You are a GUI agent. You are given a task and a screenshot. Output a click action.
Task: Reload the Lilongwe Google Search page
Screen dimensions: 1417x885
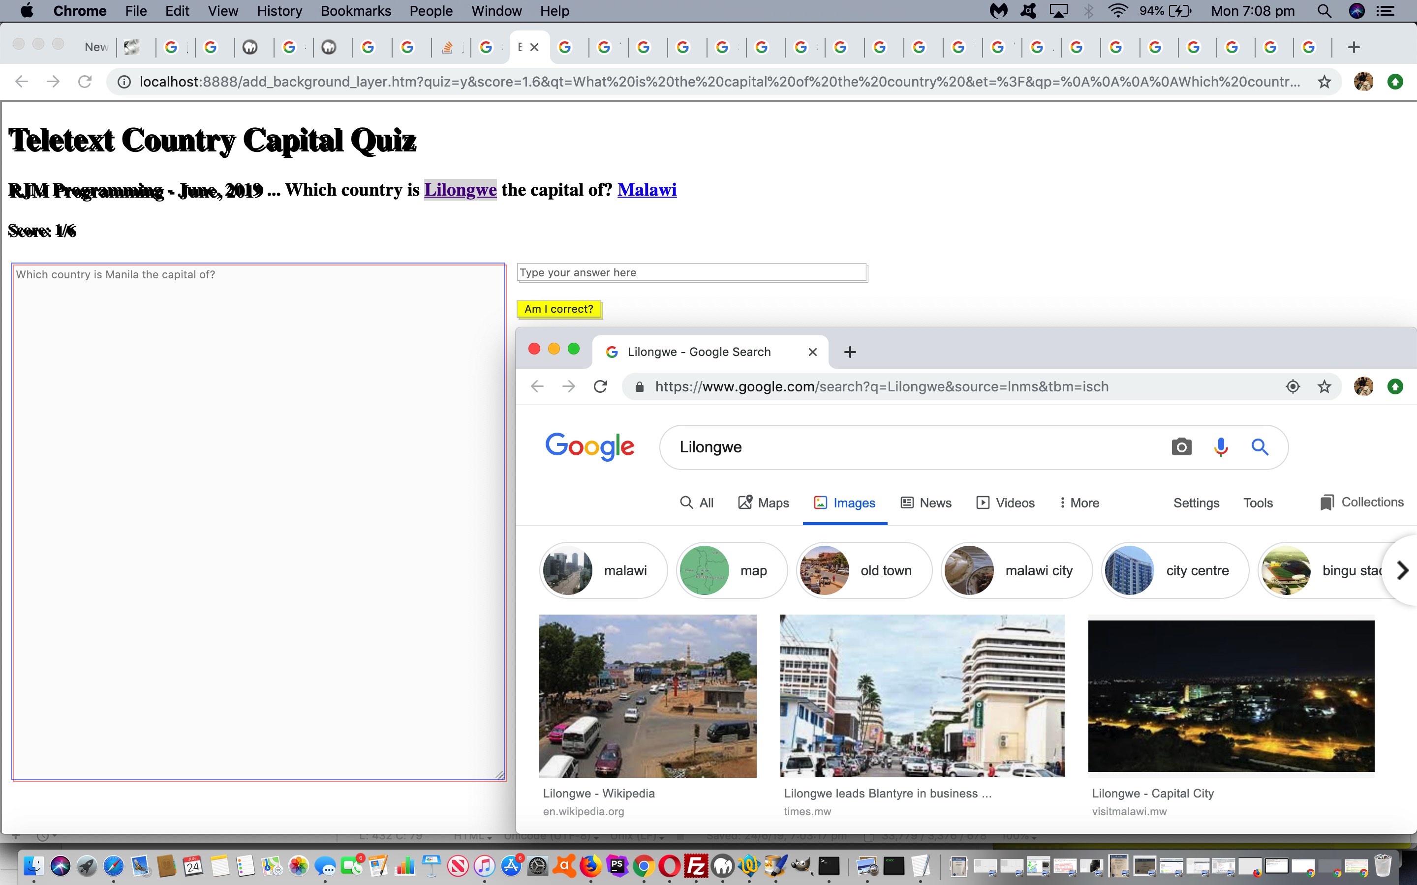click(x=600, y=386)
